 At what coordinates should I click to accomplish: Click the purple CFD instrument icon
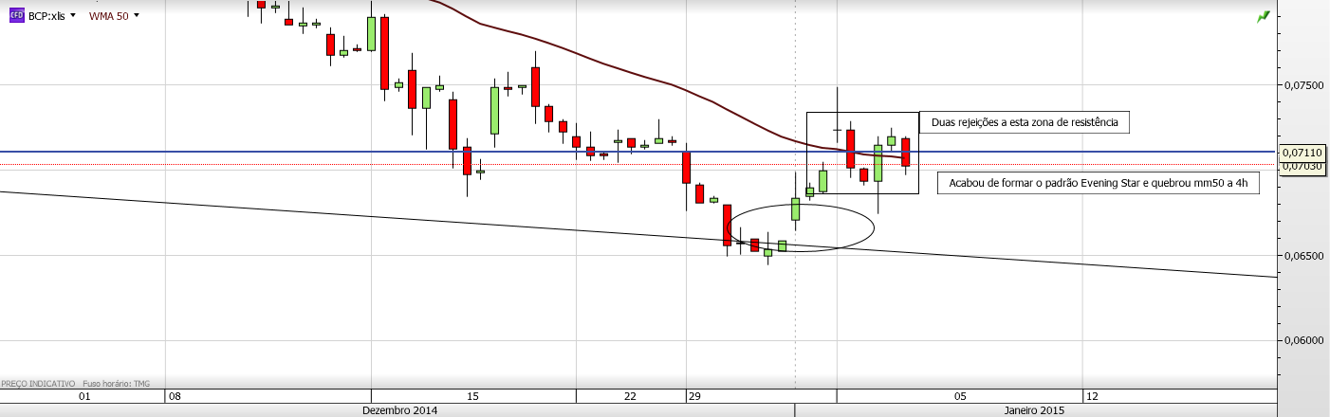point(16,15)
